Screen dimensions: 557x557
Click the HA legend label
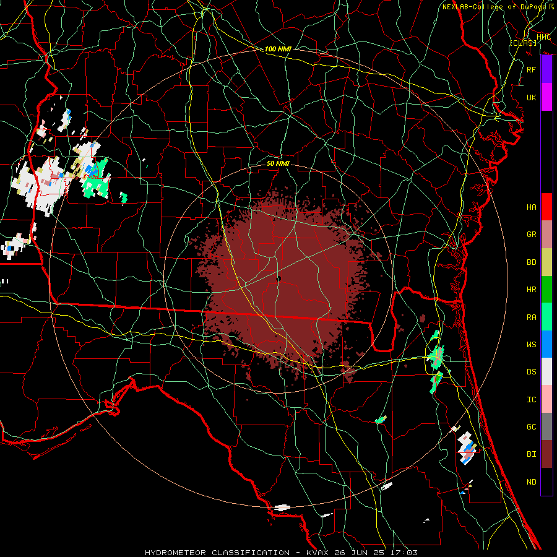tap(532, 207)
